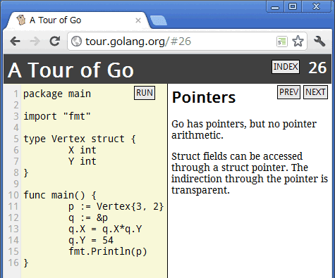The width and height of the screenshot is (335, 278).
Task: Click the line 'type Vertex struct {'
Action: [x=80, y=139]
